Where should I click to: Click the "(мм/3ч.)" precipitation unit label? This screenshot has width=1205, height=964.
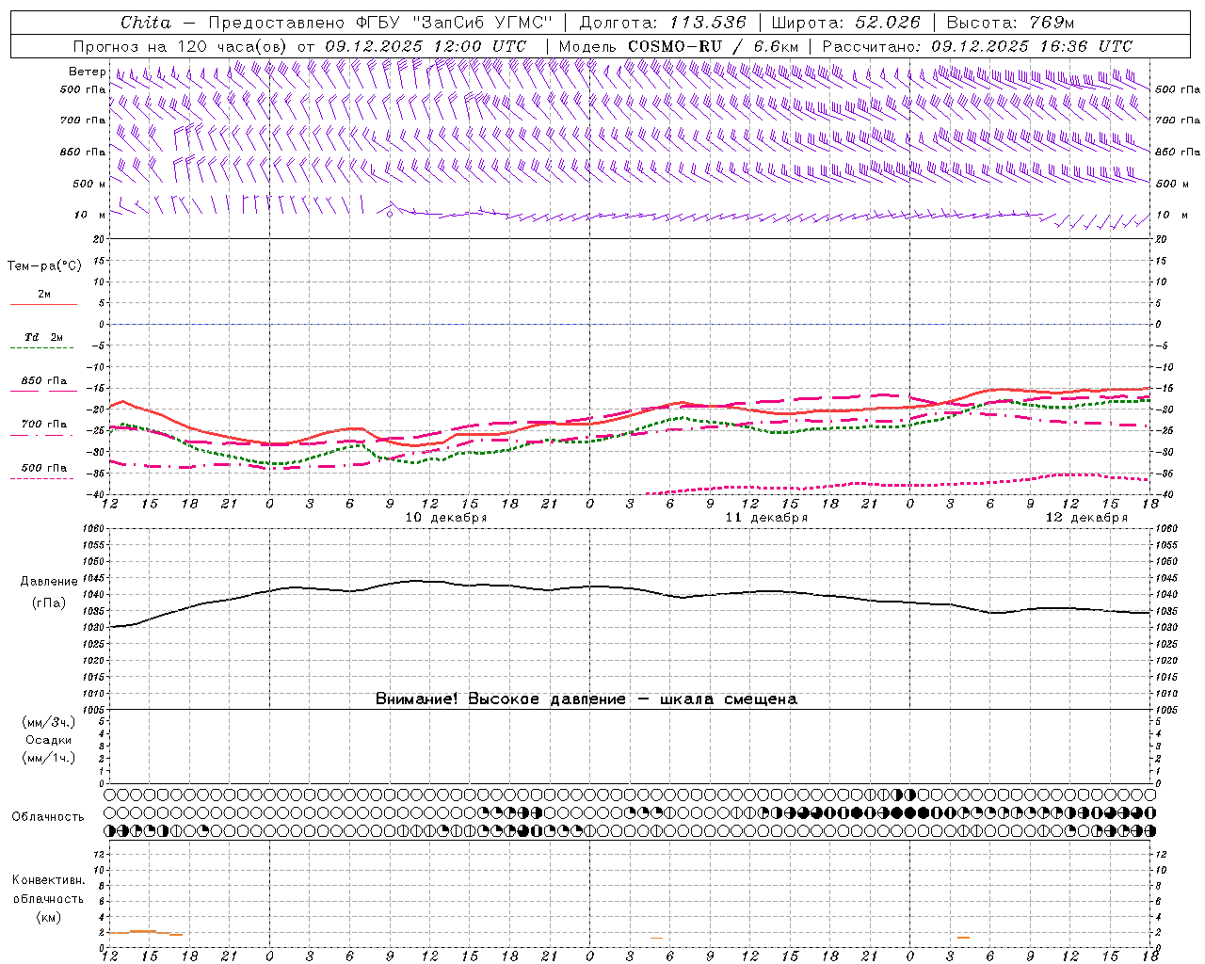[49, 722]
